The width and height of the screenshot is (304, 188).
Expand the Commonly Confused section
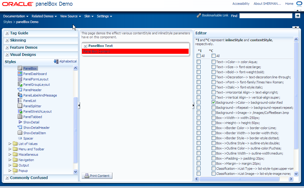[x=7, y=178]
